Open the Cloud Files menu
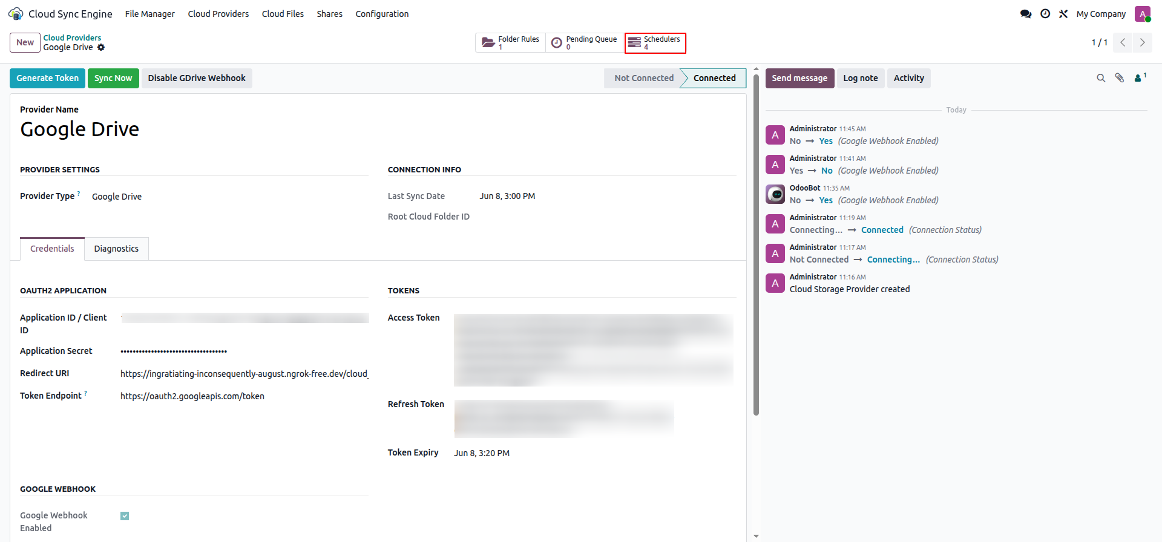The width and height of the screenshot is (1162, 542). 283,14
